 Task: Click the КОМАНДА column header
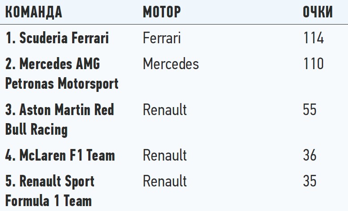pos(33,12)
